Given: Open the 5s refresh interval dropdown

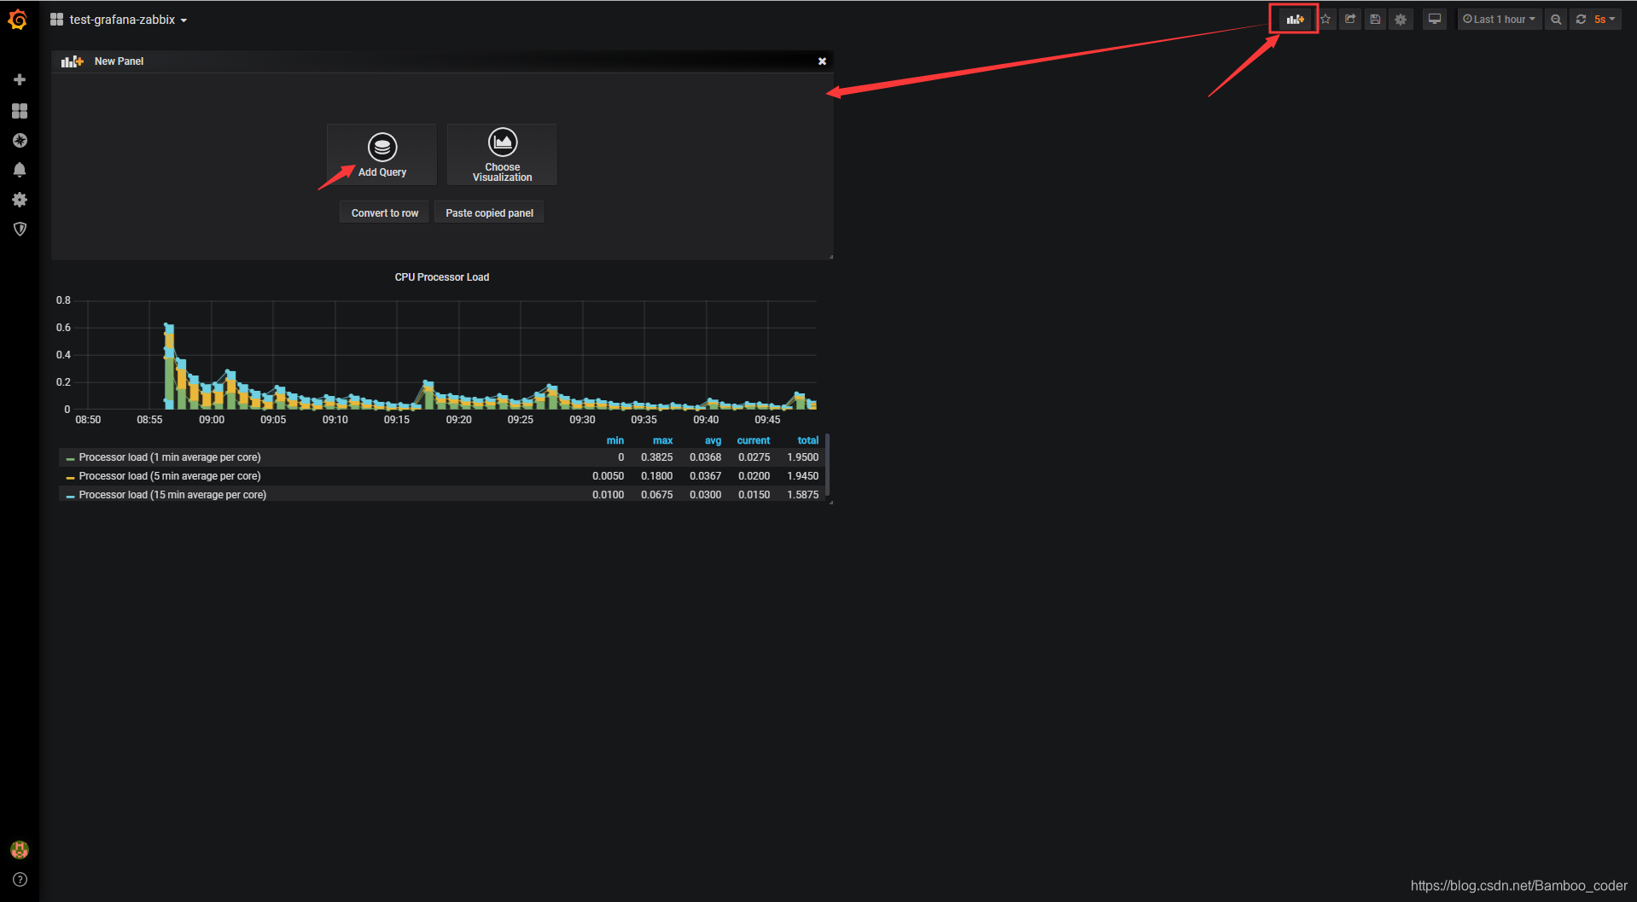Looking at the screenshot, I should pyautogui.click(x=1605, y=19).
